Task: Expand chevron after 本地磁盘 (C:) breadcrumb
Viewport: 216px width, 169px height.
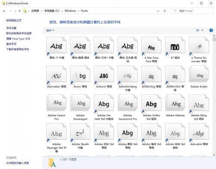Action: coord(62,11)
